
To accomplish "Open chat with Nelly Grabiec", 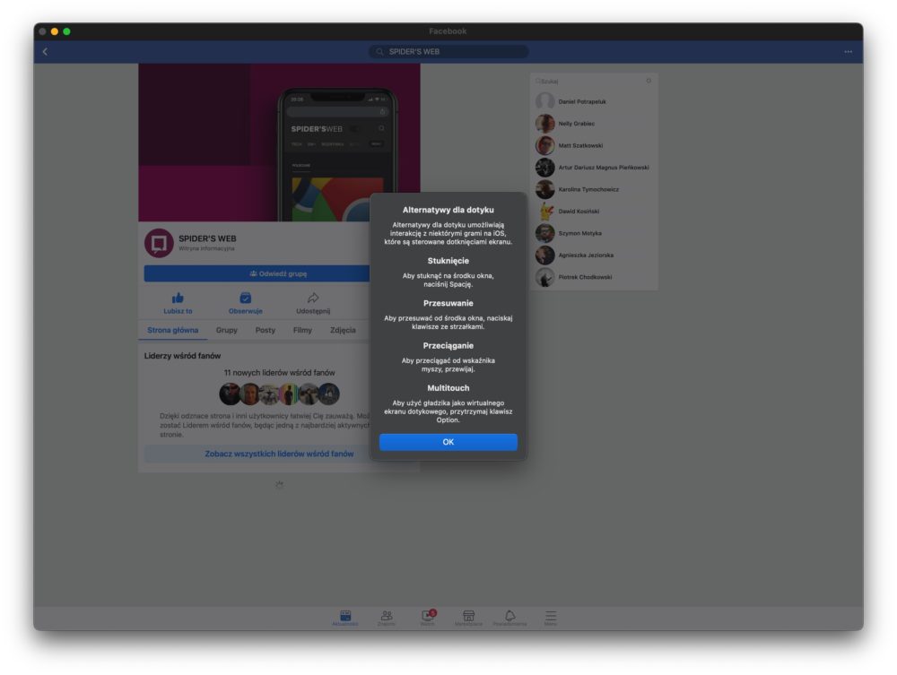I will pyautogui.click(x=594, y=124).
